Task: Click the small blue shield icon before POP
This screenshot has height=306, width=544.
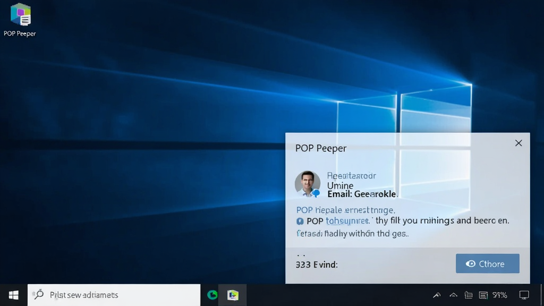Action: click(x=300, y=222)
